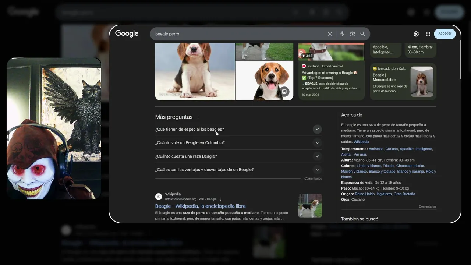Click Comentarios under the Acerca de panel
Viewport: 471px width, 265px height.
click(x=428, y=206)
